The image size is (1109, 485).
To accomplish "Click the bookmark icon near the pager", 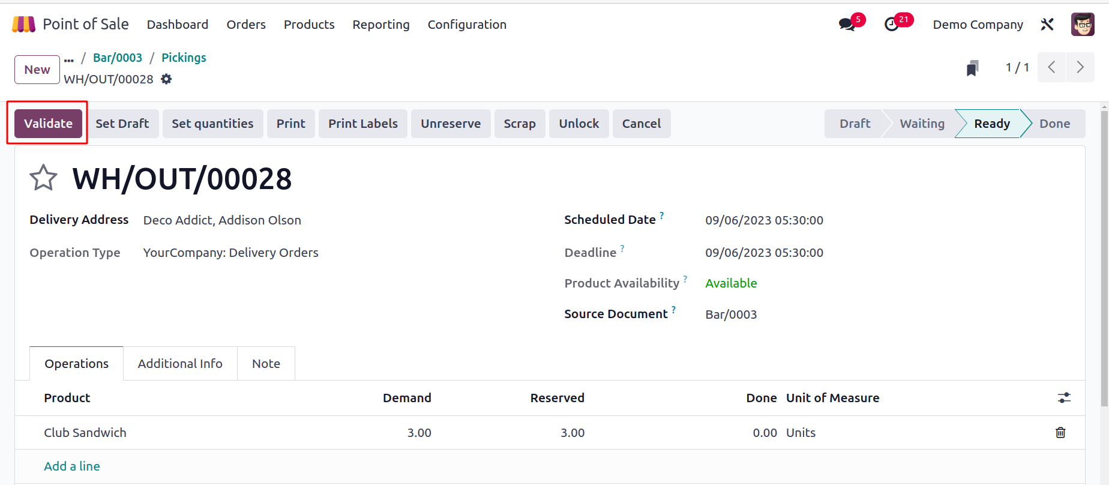I will pyautogui.click(x=973, y=68).
